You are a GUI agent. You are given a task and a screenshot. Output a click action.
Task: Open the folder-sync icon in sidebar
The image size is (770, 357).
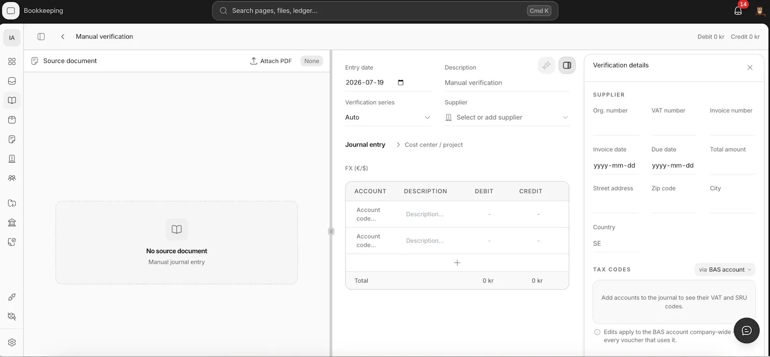pyautogui.click(x=12, y=203)
